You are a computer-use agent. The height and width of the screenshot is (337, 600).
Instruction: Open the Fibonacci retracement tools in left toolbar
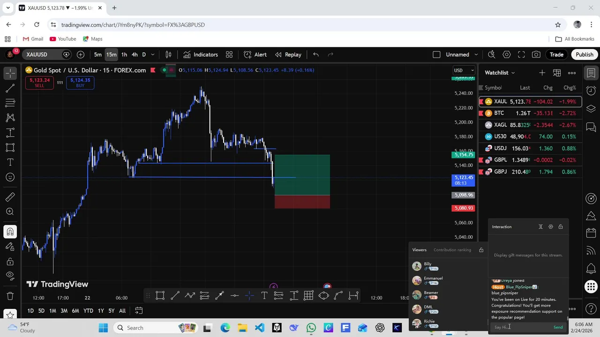coord(10,103)
